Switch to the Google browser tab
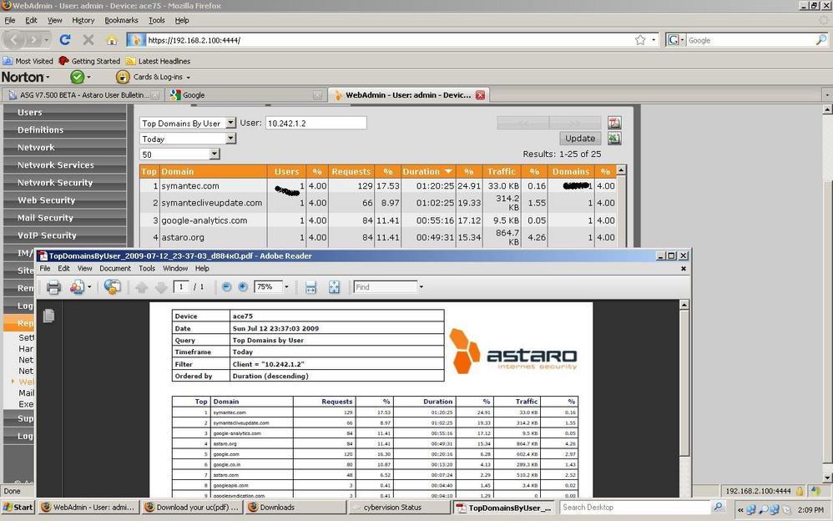 tap(245, 95)
